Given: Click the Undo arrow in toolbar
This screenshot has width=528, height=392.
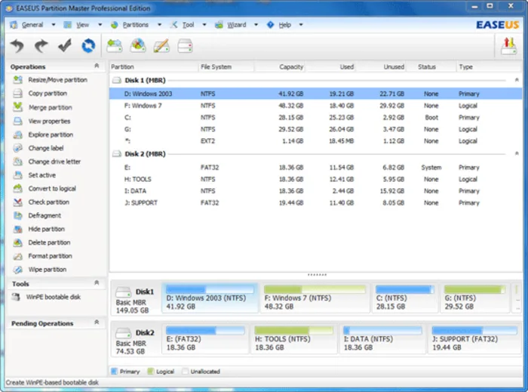Looking at the screenshot, I should (17, 45).
